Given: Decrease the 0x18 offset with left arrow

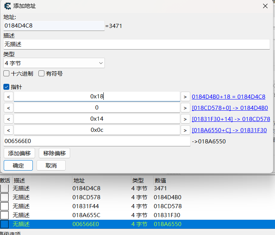Looking at the screenshot, I should tap(9, 96).
